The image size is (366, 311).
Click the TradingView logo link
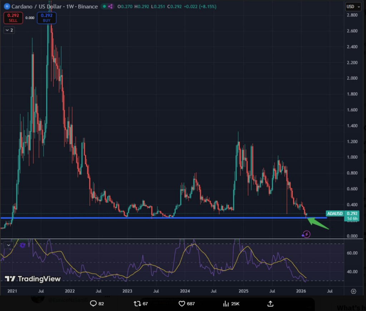coord(33,279)
